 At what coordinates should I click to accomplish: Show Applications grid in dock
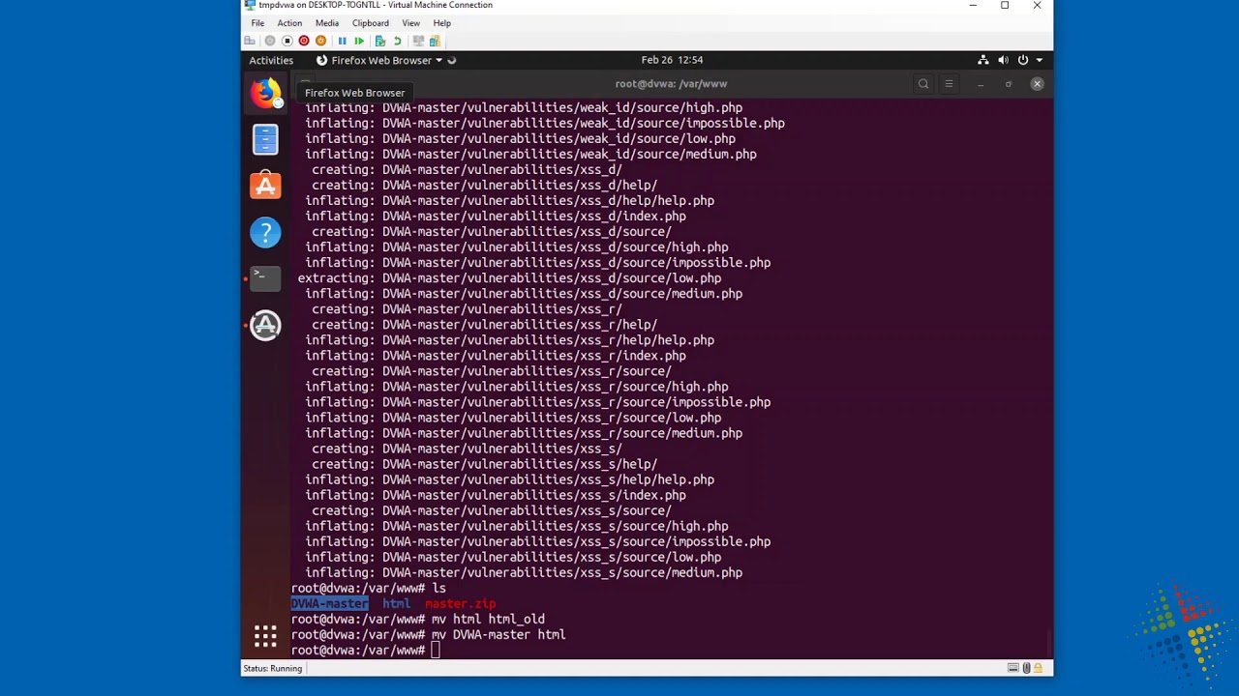pos(265,635)
